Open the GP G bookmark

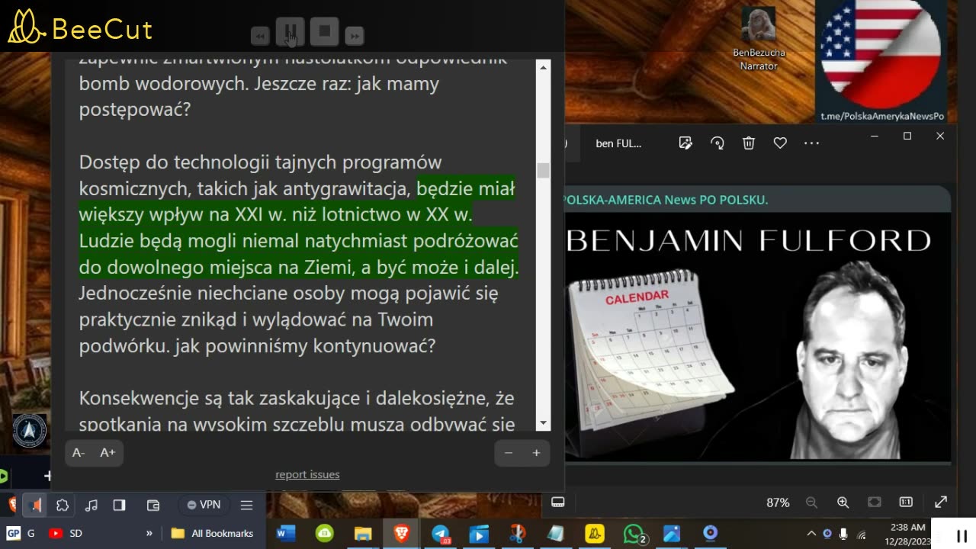(x=21, y=533)
